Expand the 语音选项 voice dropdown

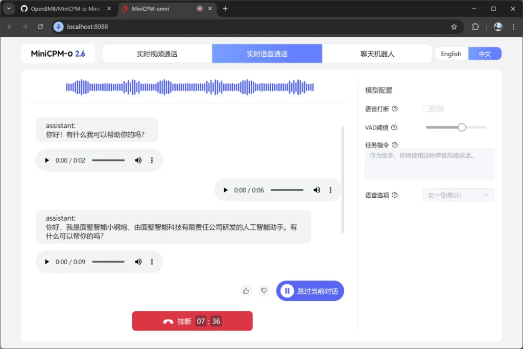click(x=458, y=195)
